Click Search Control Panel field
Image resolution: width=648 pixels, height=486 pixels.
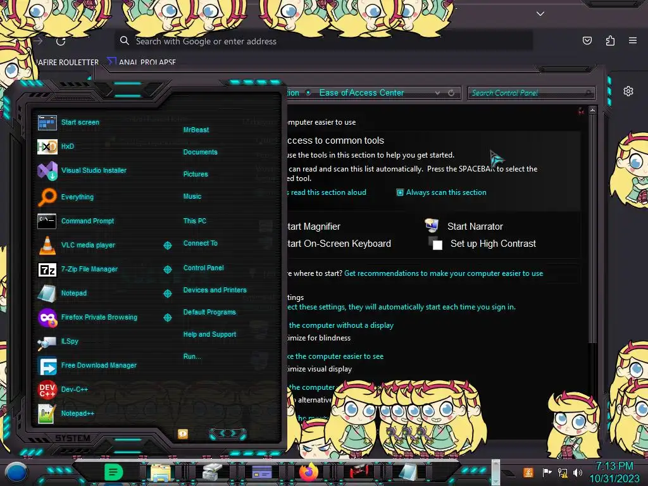(531, 93)
